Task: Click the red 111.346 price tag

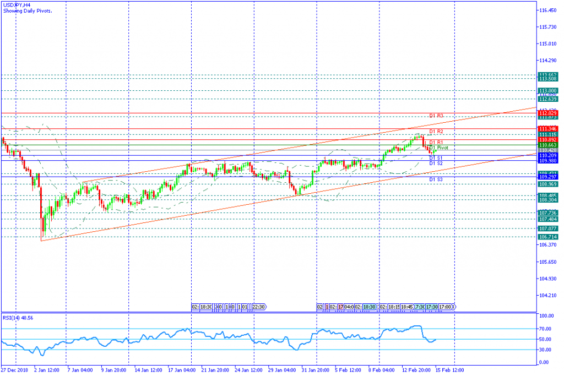Action: [548, 128]
